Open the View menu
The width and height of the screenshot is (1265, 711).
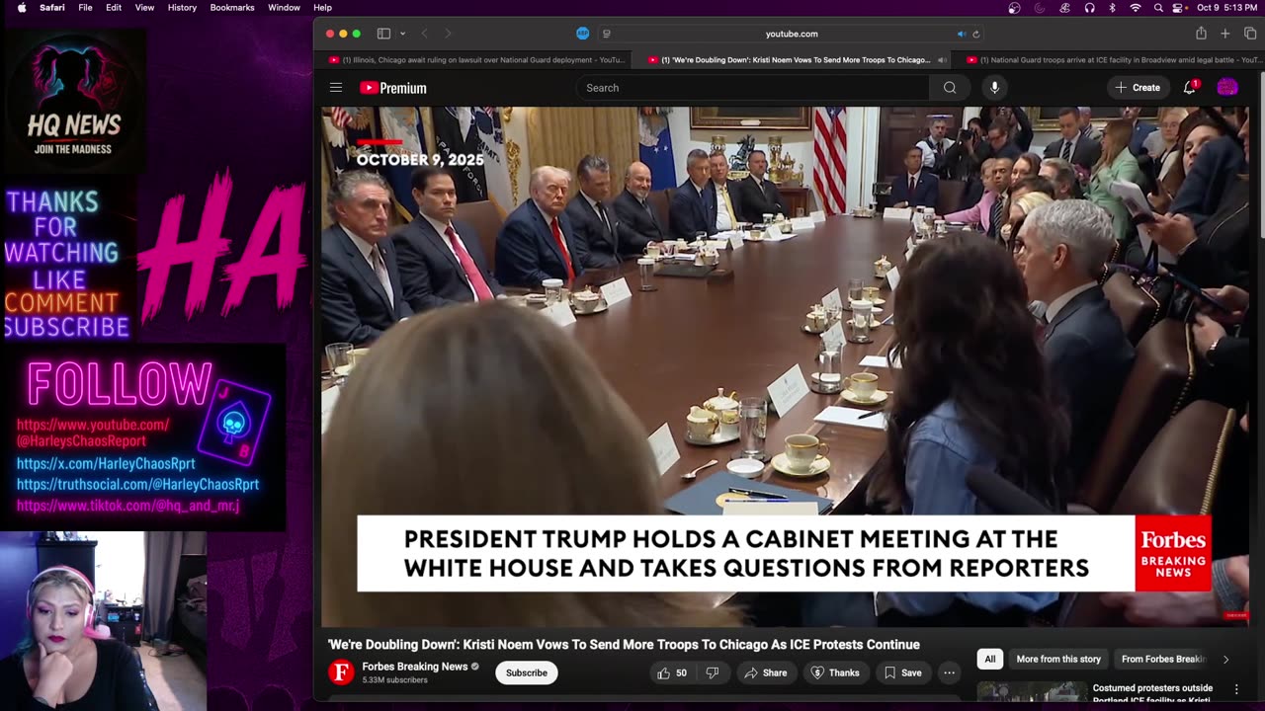(x=144, y=8)
